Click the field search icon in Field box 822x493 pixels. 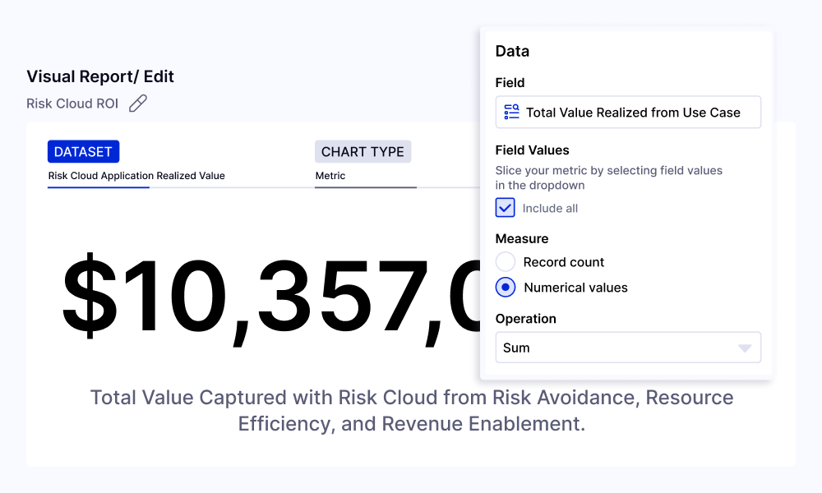(x=511, y=112)
